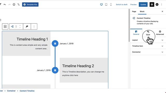Open the page Preview
This screenshot has width=166, height=93.
pos(133,5)
